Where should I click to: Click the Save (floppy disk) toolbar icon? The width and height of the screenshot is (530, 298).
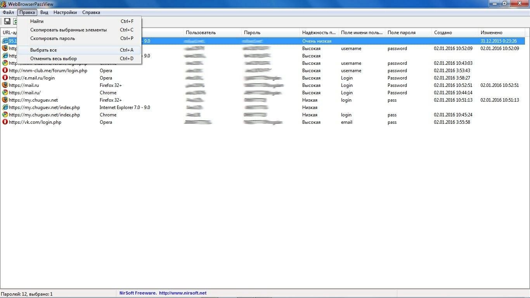[x=7, y=21]
